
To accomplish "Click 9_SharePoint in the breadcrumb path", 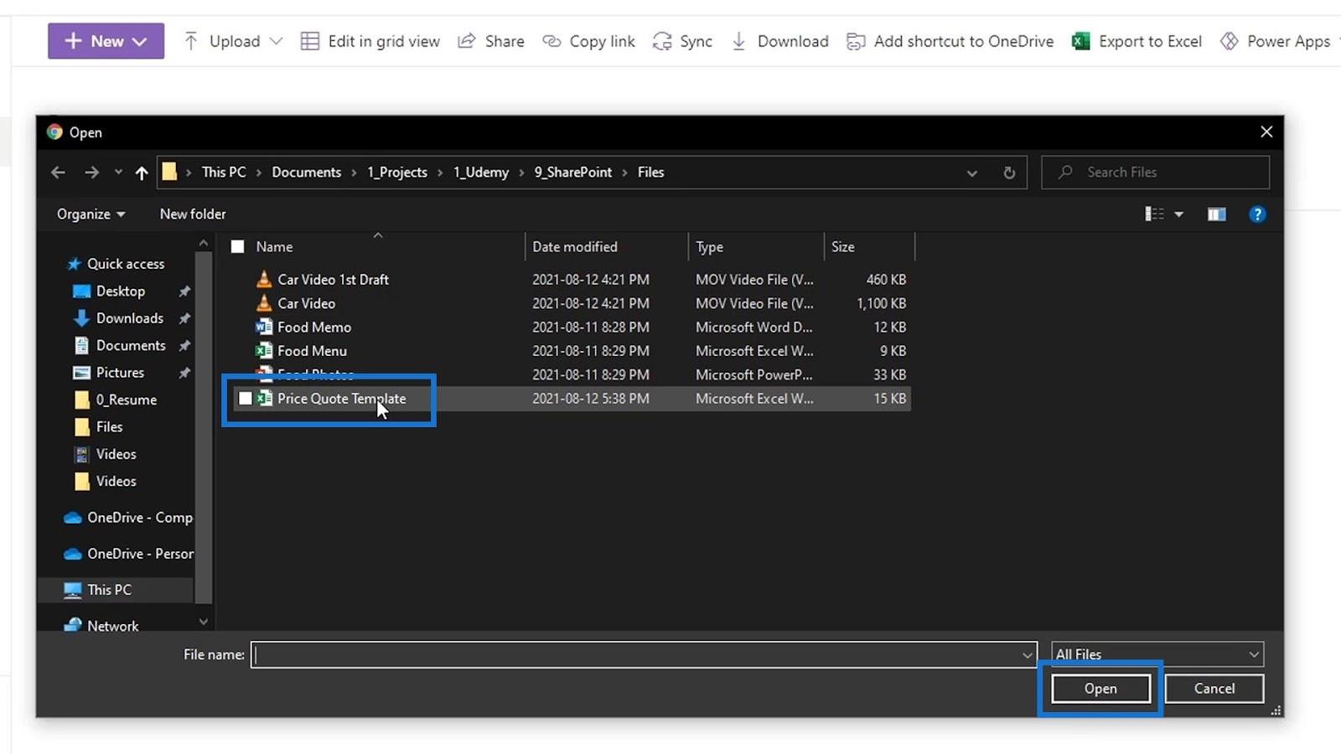I will [x=573, y=173].
